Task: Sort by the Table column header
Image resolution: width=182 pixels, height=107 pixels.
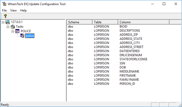Action: click(105, 22)
